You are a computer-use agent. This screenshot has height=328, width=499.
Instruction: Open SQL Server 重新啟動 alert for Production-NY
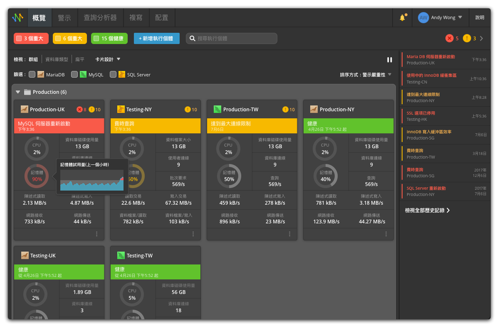[444, 191]
